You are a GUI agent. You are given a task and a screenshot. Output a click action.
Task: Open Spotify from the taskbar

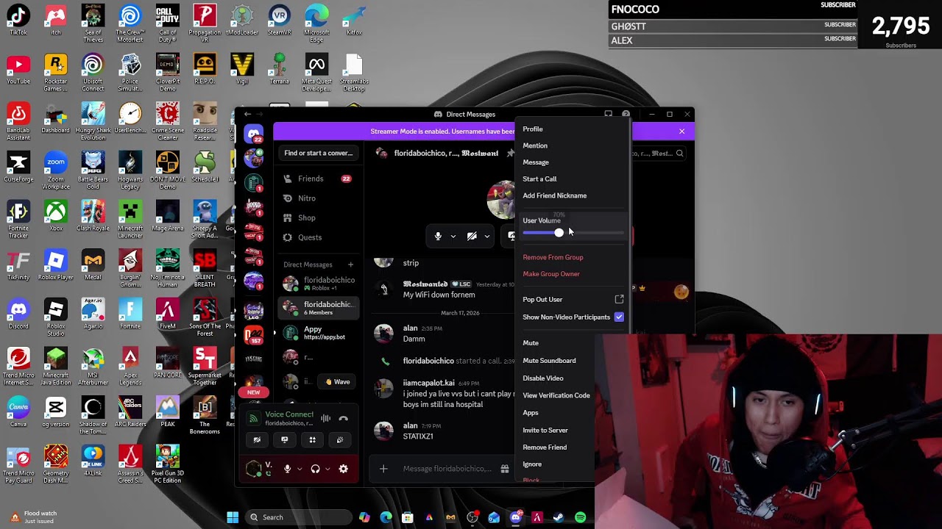point(580,517)
